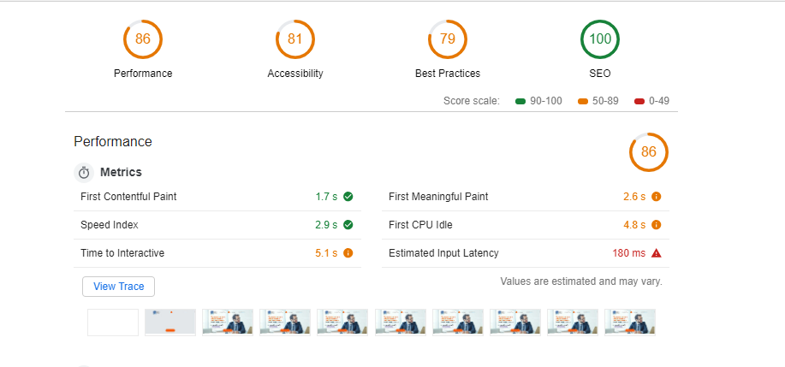
Task: Click orange info icon for Time to Interactive
Action: pos(348,253)
